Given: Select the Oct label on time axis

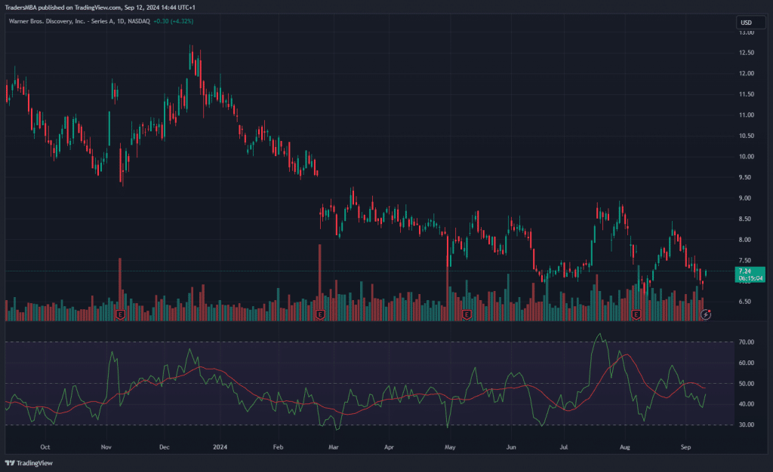Looking at the screenshot, I should pos(45,446).
